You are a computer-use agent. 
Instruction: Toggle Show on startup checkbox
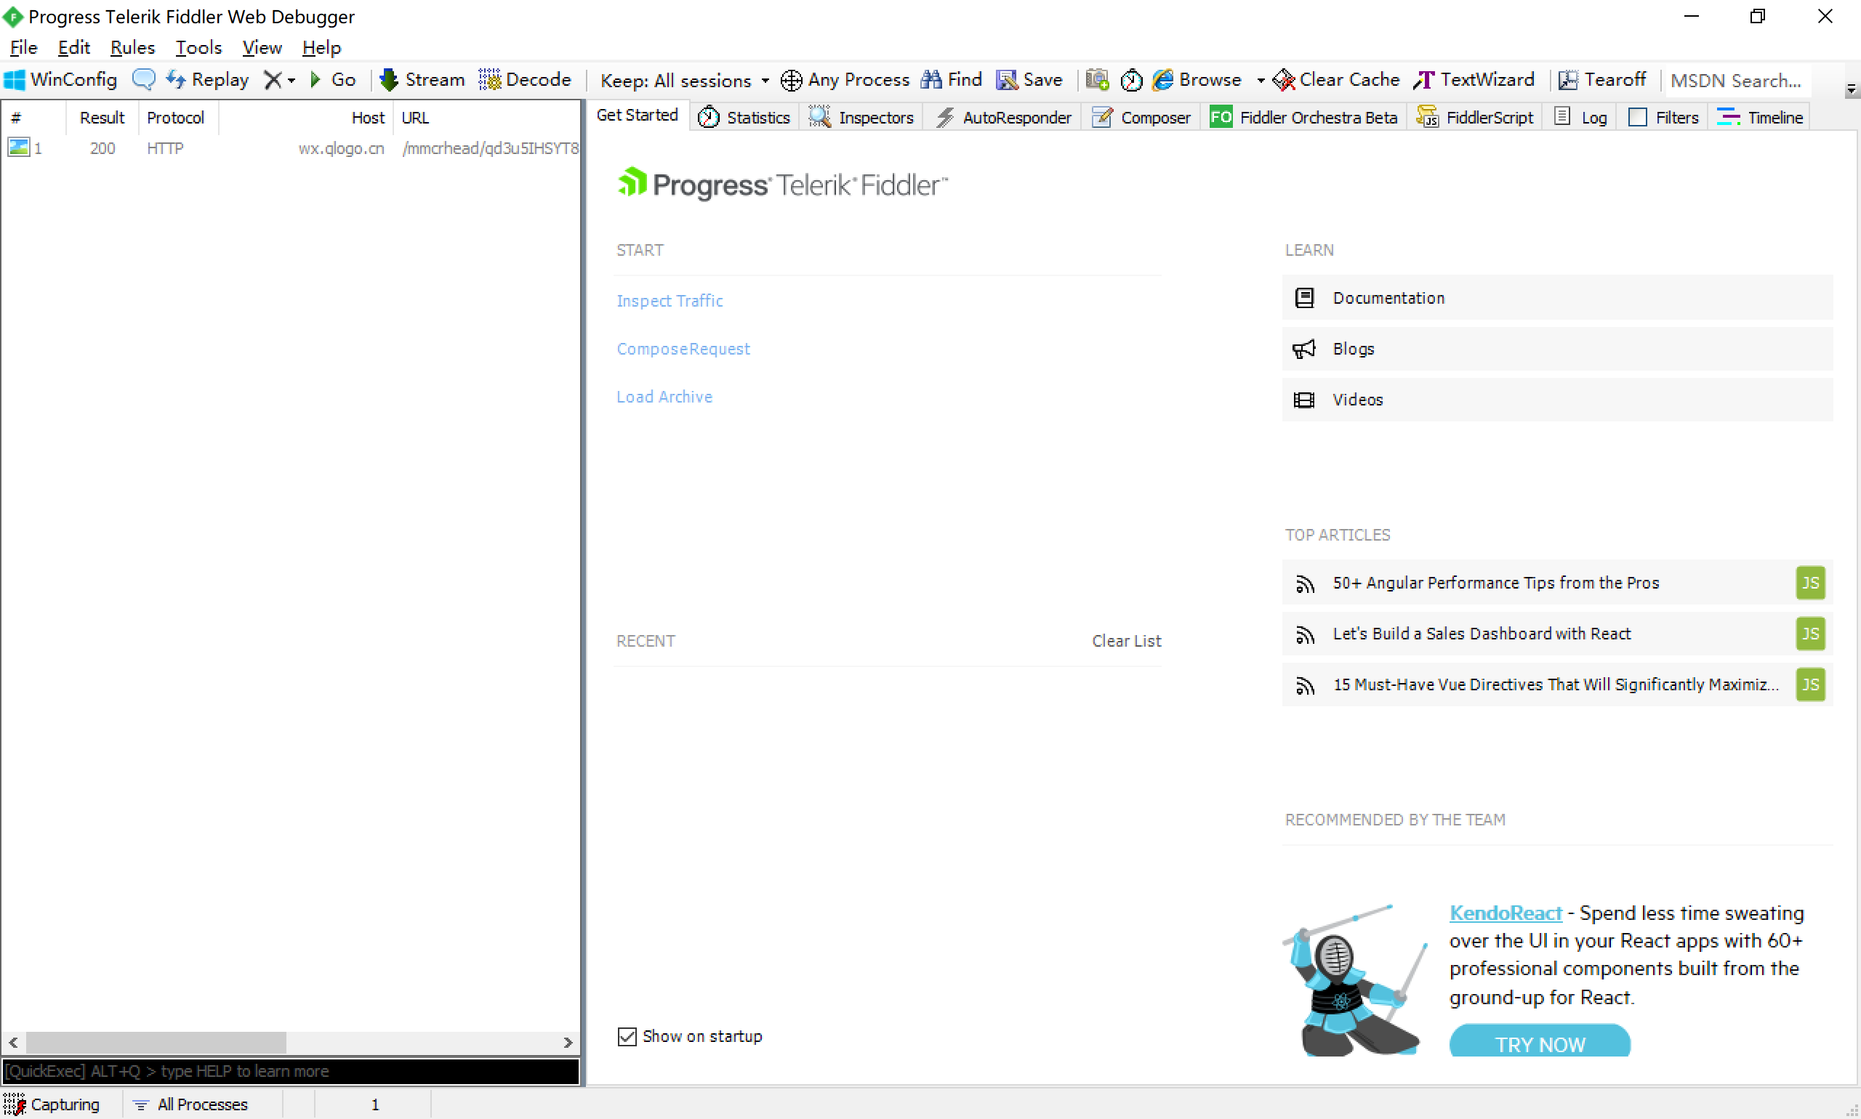point(626,1037)
